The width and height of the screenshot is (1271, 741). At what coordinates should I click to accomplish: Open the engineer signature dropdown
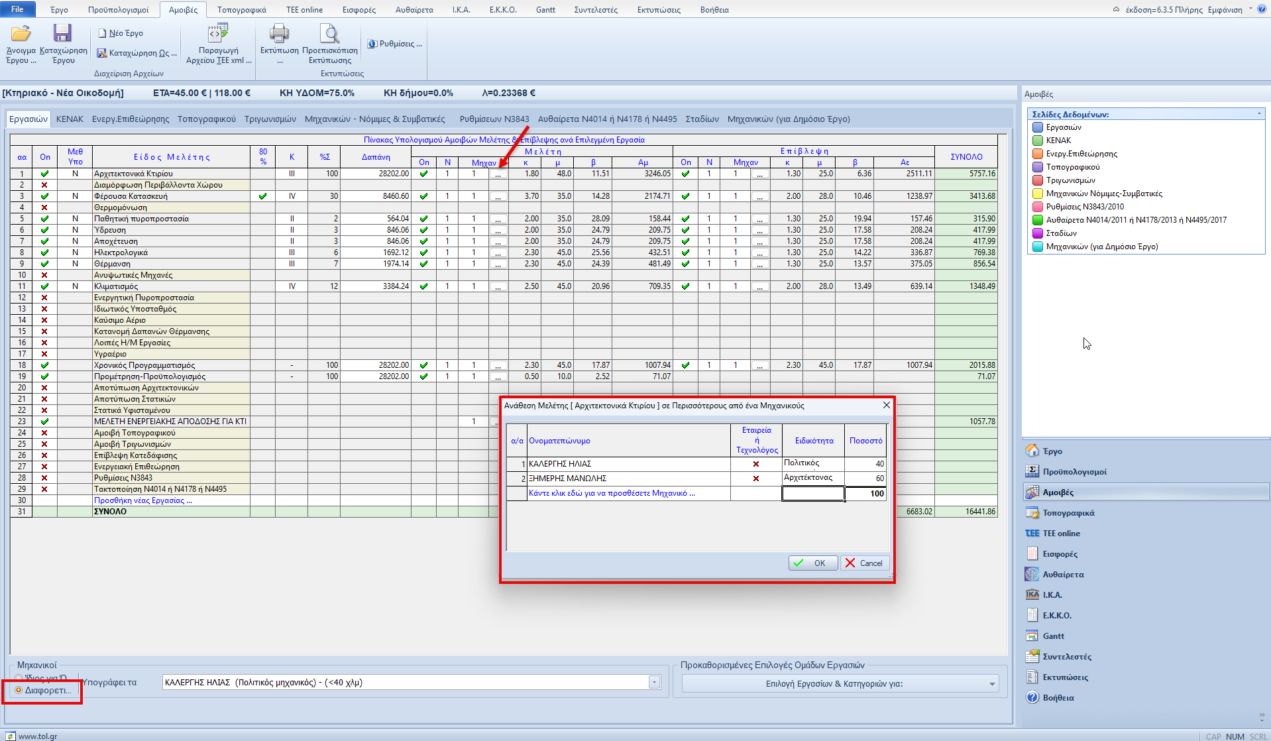(x=654, y=683)
